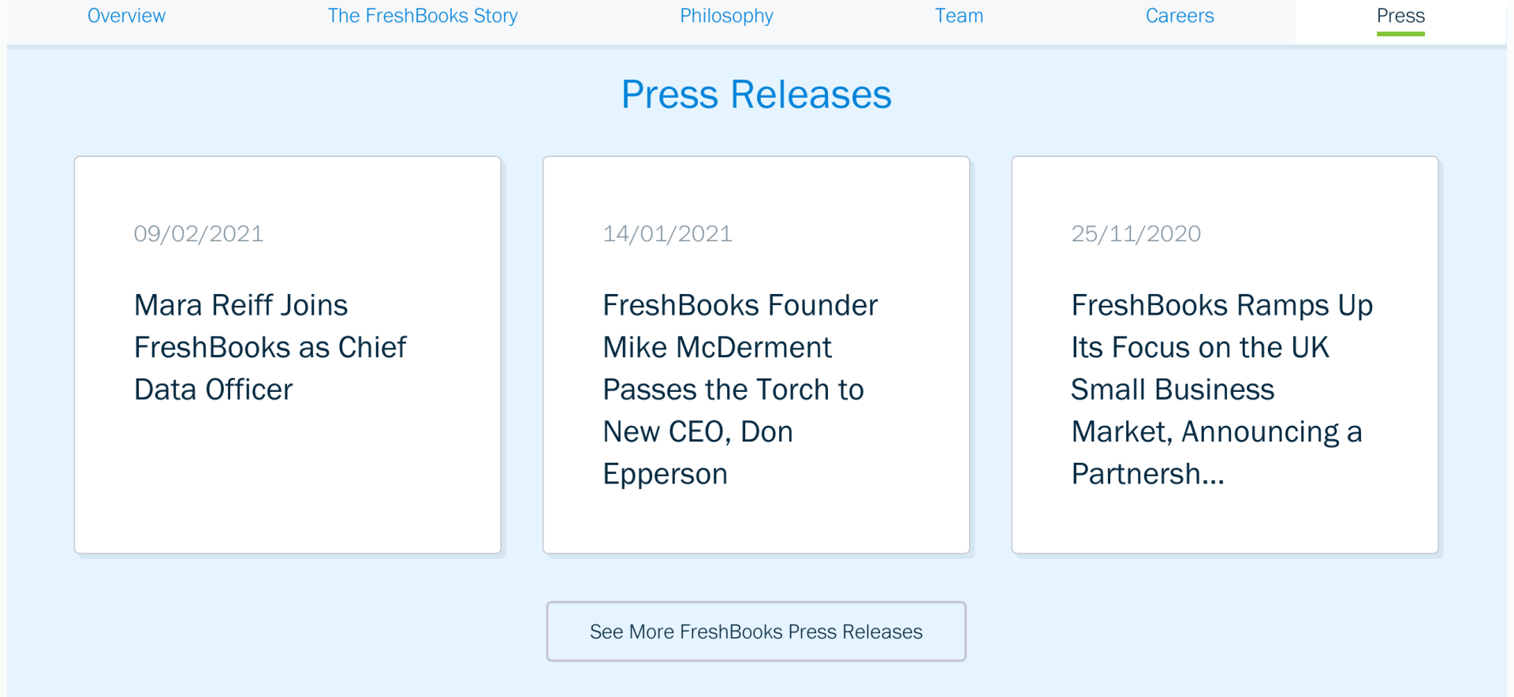Select the rightmost press release card
The width and height of the screenshot is (1514, 697).
pyautogui.click(x=1224, y=354)
